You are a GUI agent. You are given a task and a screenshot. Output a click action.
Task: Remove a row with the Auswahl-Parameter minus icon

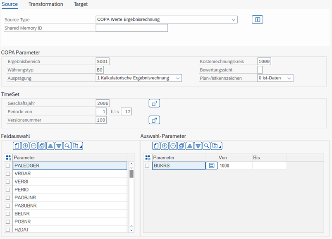[173, 146]
